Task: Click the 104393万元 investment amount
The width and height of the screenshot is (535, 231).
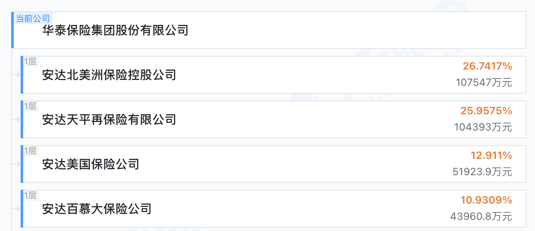Action: [x=483, y=127]
